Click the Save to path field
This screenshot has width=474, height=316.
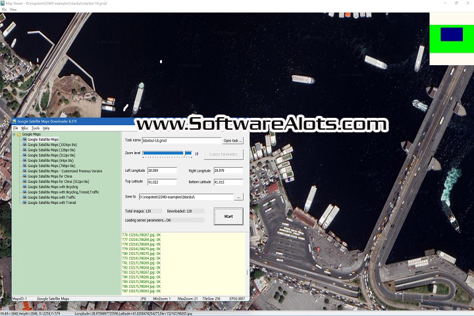click(186, 197)
